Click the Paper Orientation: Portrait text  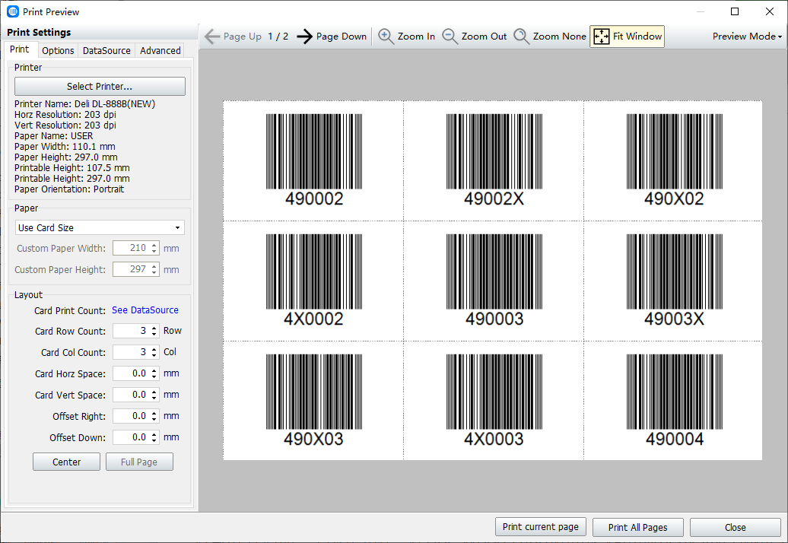pos(69,189)
